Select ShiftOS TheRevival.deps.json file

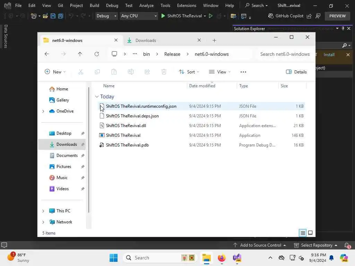click(x=201, y=116)
